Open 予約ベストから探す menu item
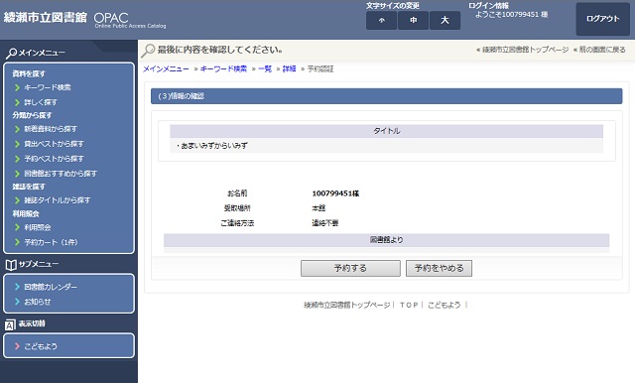 click(54, 159)
